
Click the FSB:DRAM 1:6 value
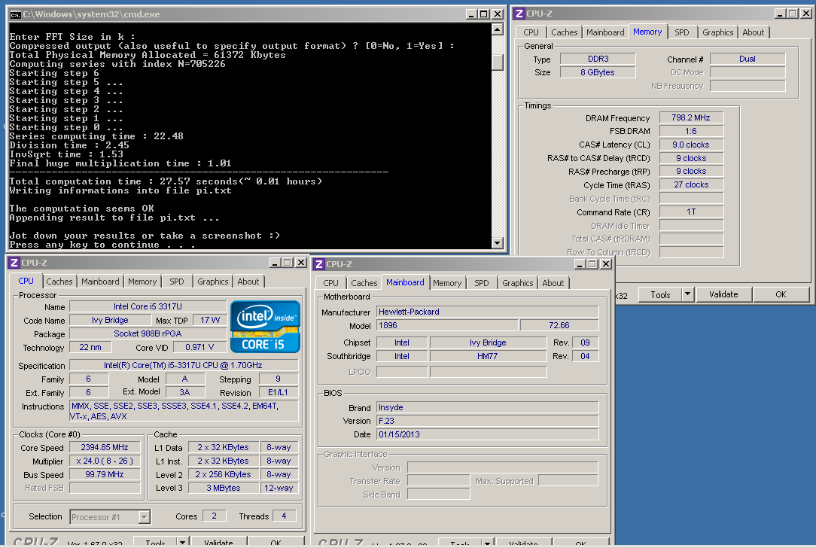691,131
